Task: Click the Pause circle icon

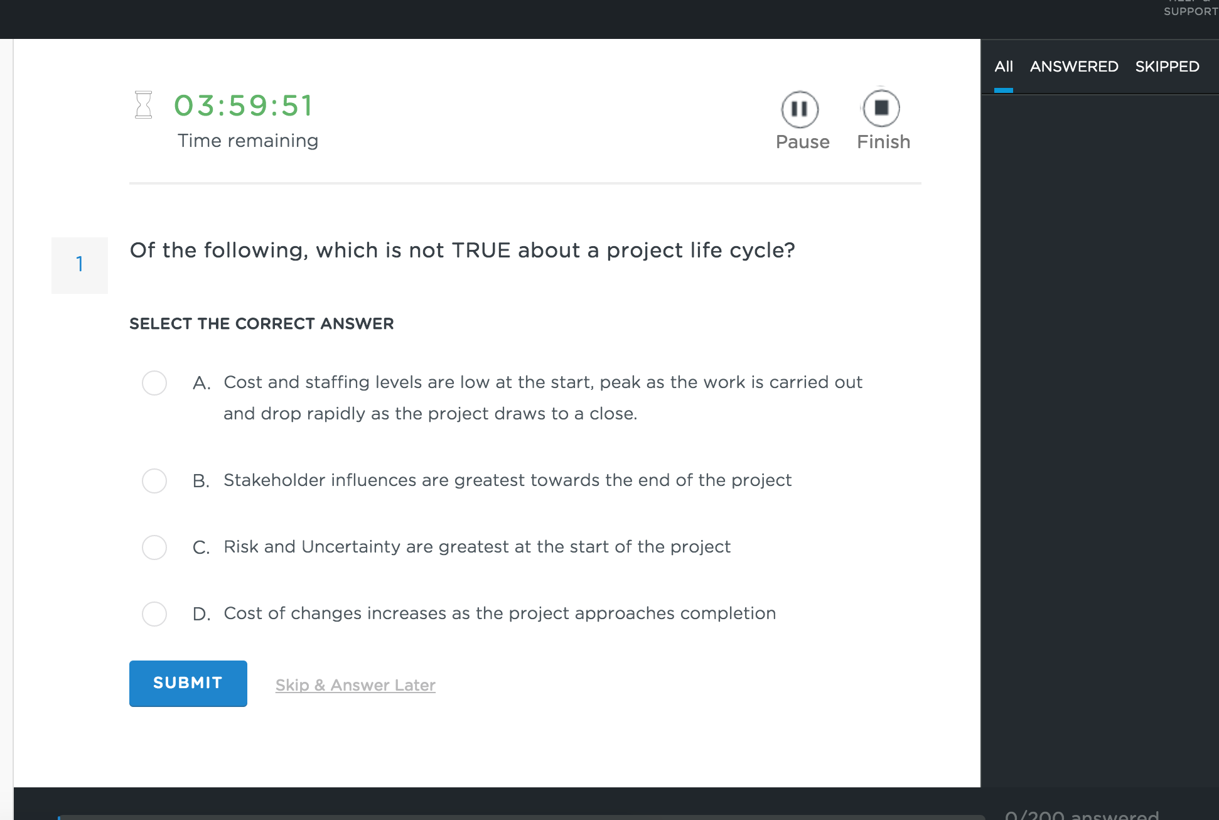Action: click(x=800, y=109)
